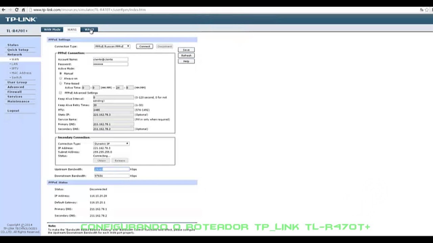433x243 pixels.
Task: Switch to the WAN1 tab
Action: point(72,30)
